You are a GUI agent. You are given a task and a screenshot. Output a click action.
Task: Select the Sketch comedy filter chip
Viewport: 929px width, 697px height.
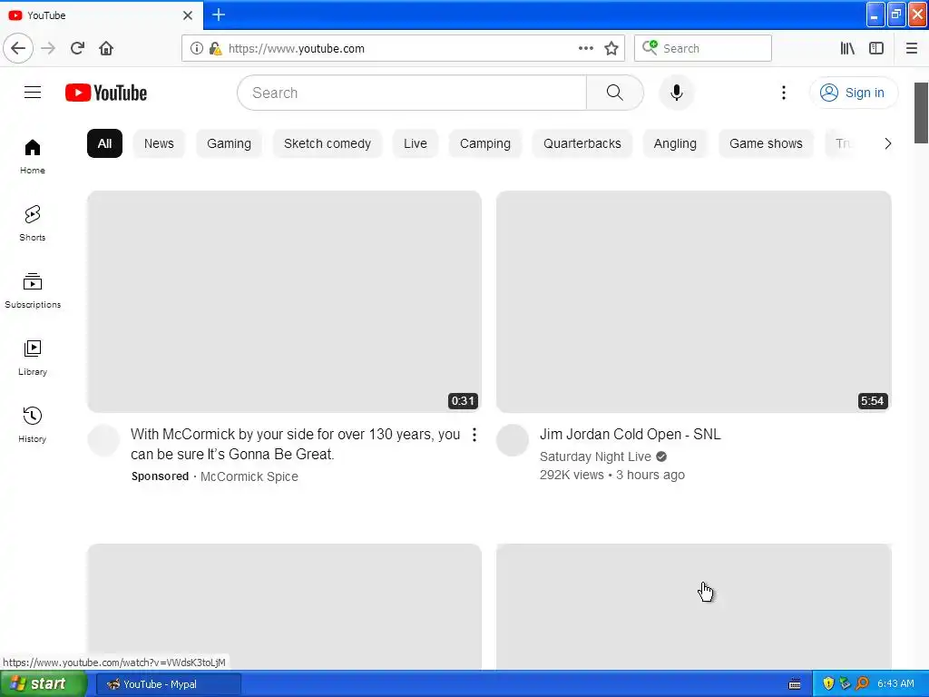pos(327,143)
